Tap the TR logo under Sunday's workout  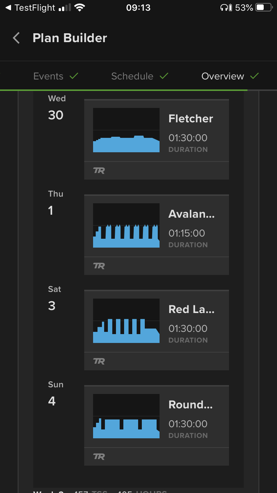[99, 457]
